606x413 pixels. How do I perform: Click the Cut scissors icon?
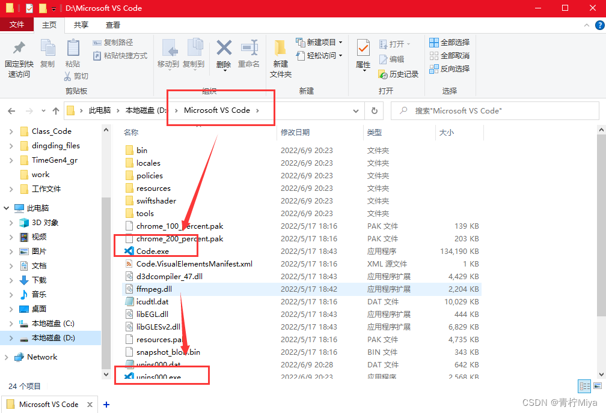(67, 76)
